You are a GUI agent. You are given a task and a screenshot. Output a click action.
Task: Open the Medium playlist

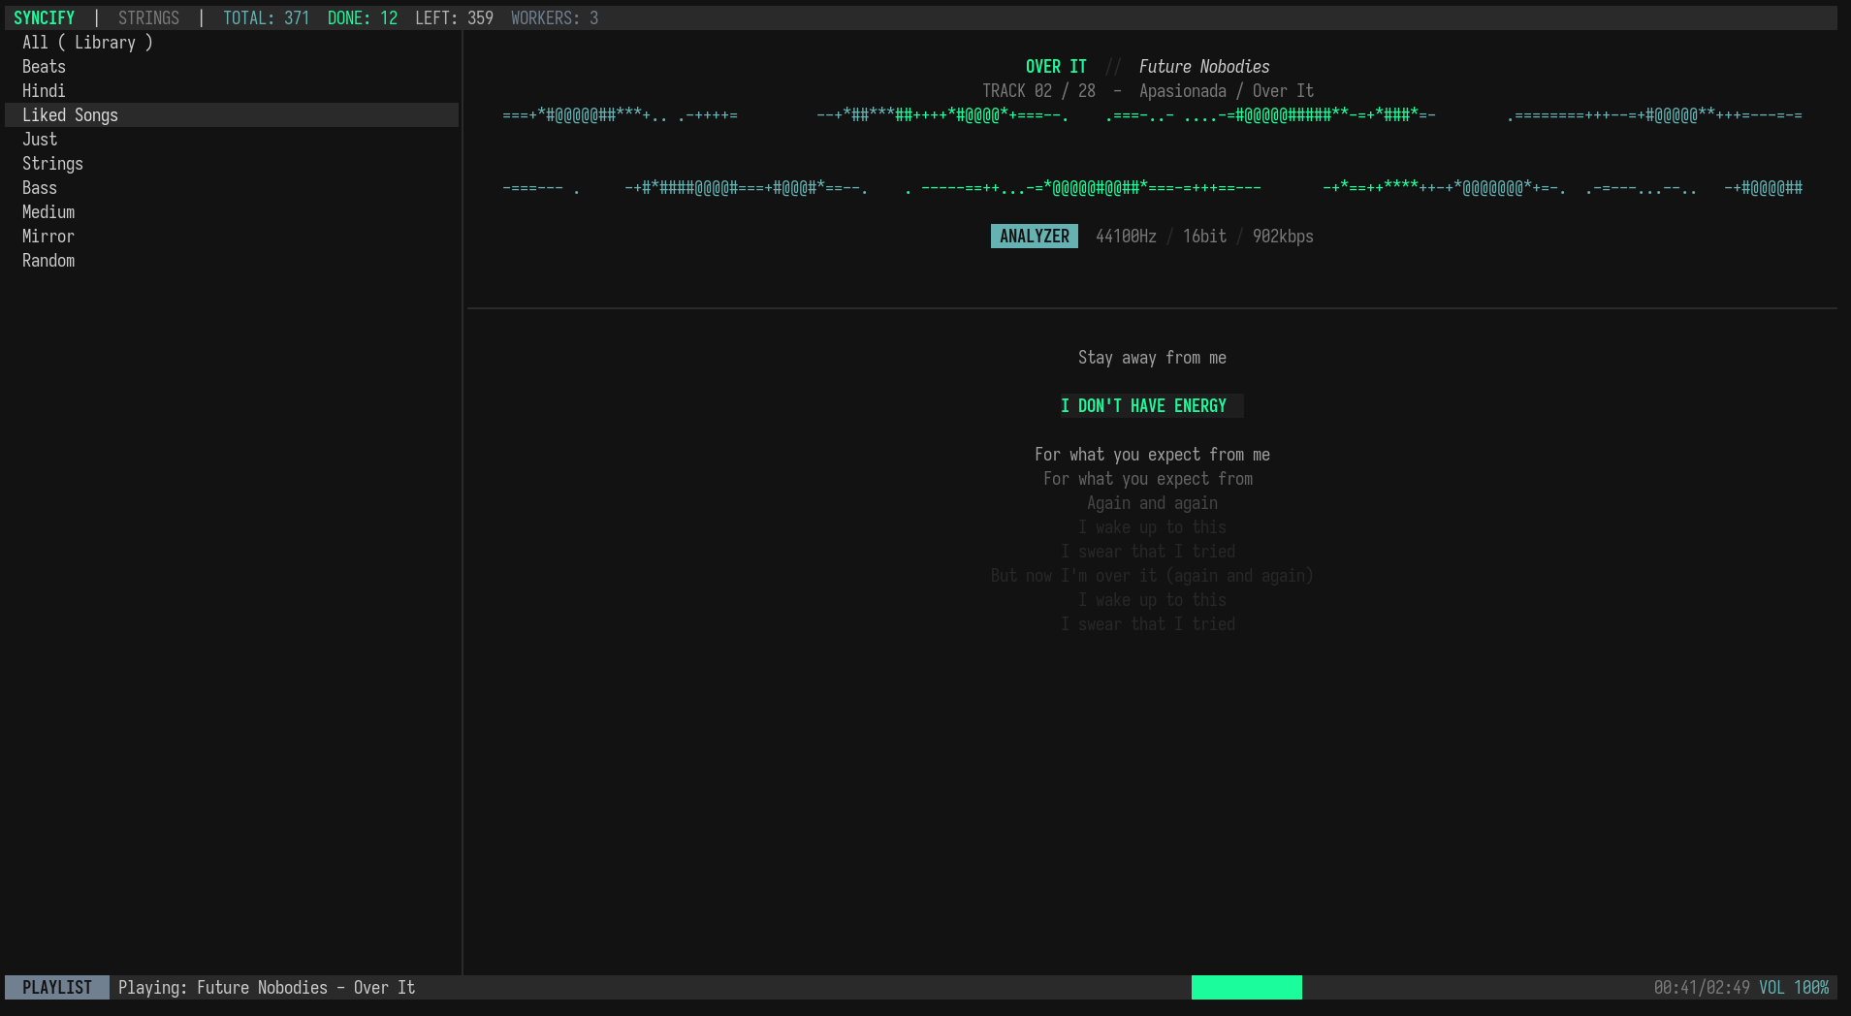tap(232, 212)
